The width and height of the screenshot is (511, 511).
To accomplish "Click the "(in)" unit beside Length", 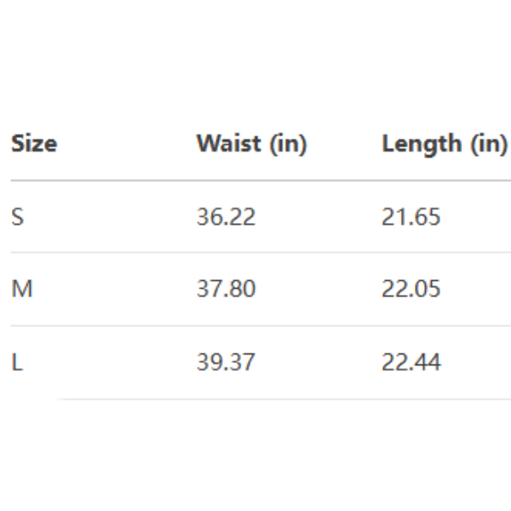I will point(490,144).
